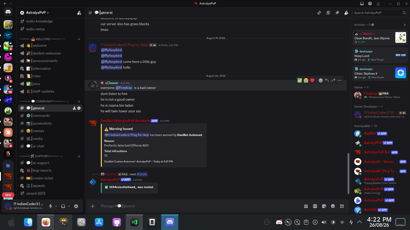The image size is (410, 230).
Task: Open DesiBot AstralyxPvP Assistant profile name
Action: click(125, 121)
